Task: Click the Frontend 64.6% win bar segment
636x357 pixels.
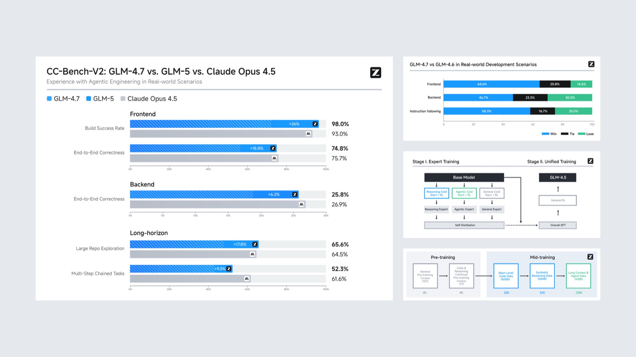Action: 491,84
